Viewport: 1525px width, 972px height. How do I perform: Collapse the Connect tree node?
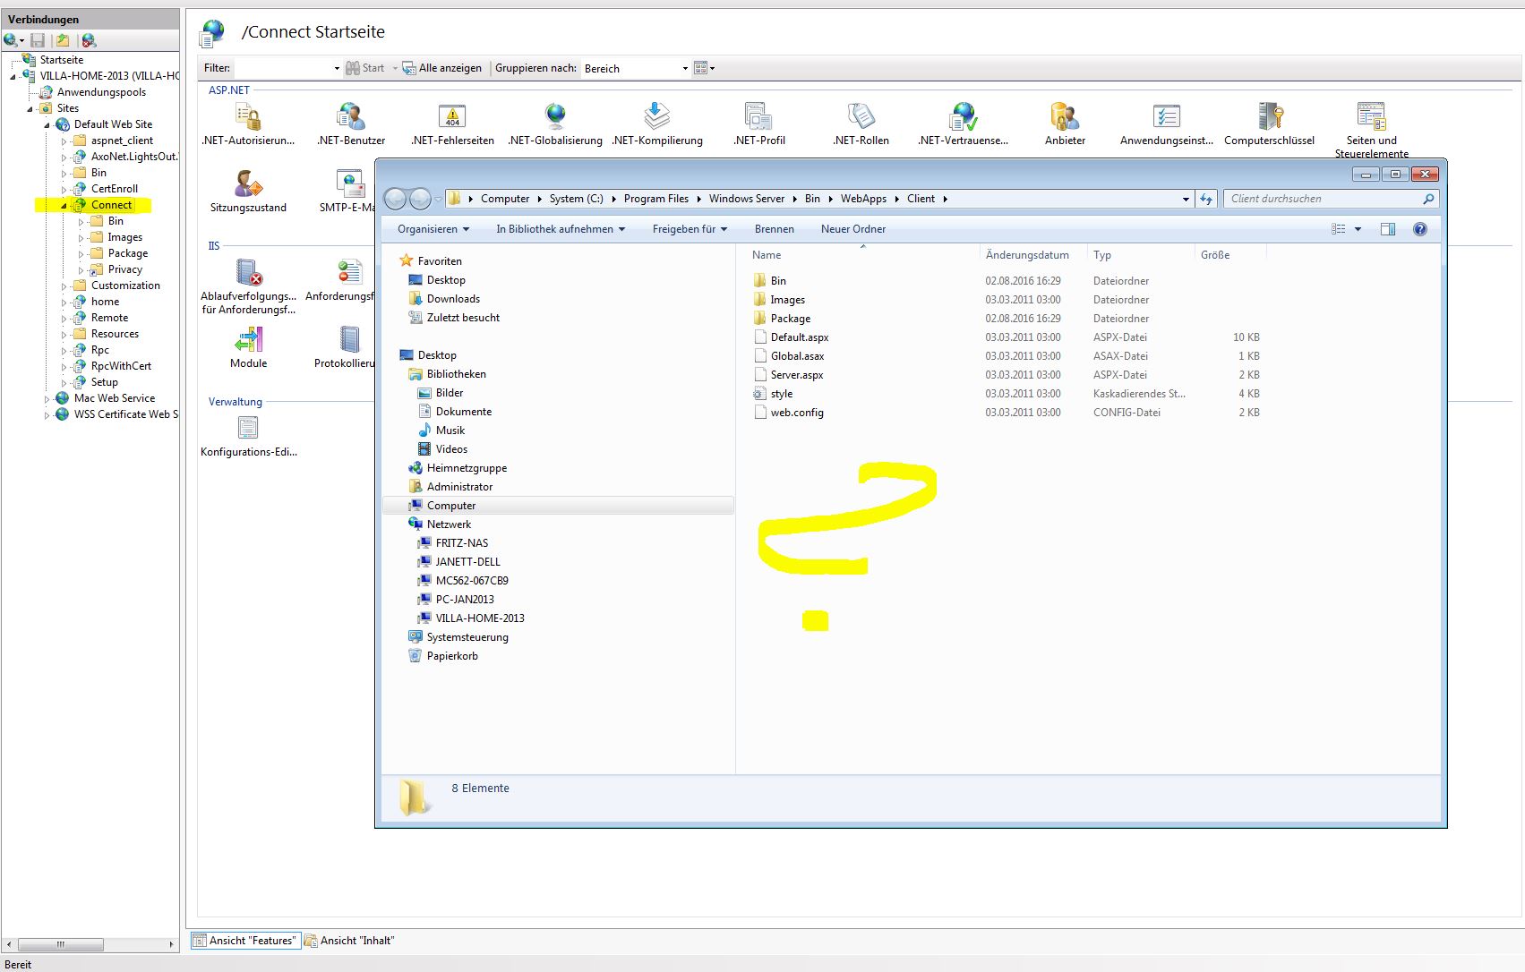click(64, 206)
